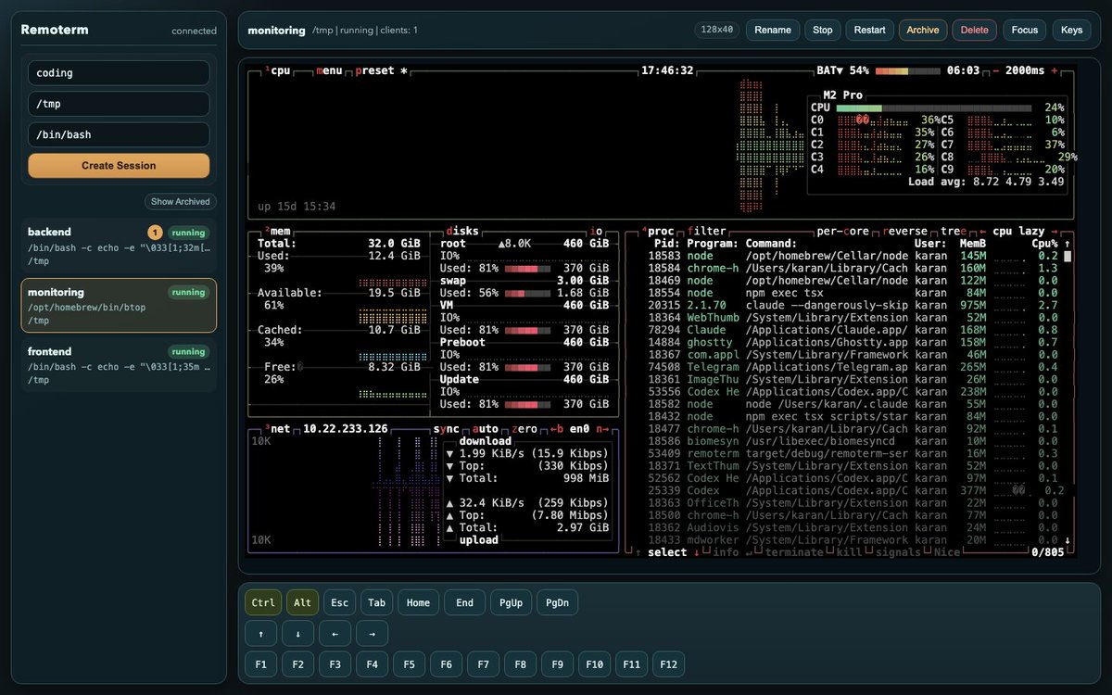The height and width of the screenshot is (695, 1112).
Task: Toggle the Ctrl modifier key
Action: click(x=263, y=602)
